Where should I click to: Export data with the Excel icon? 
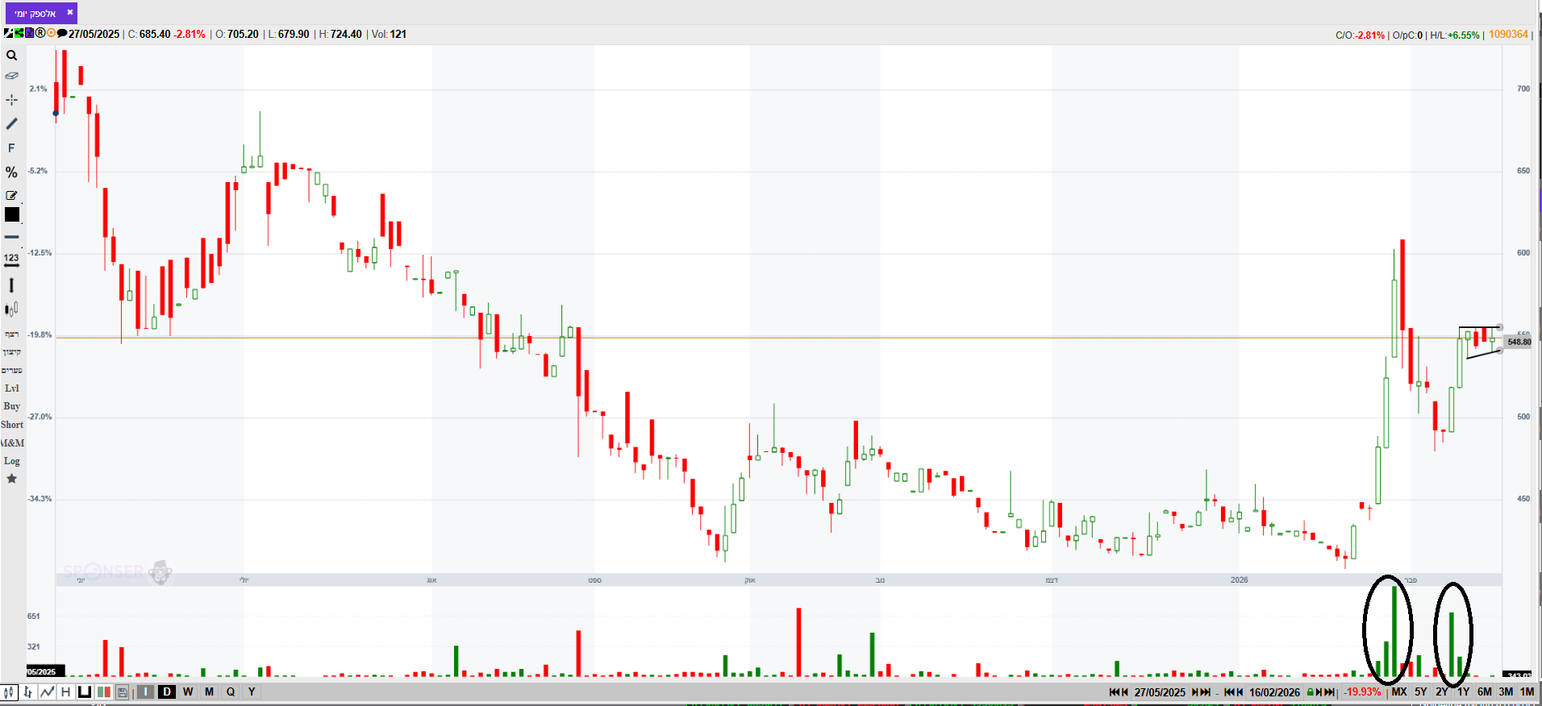(x=29, y=33)
